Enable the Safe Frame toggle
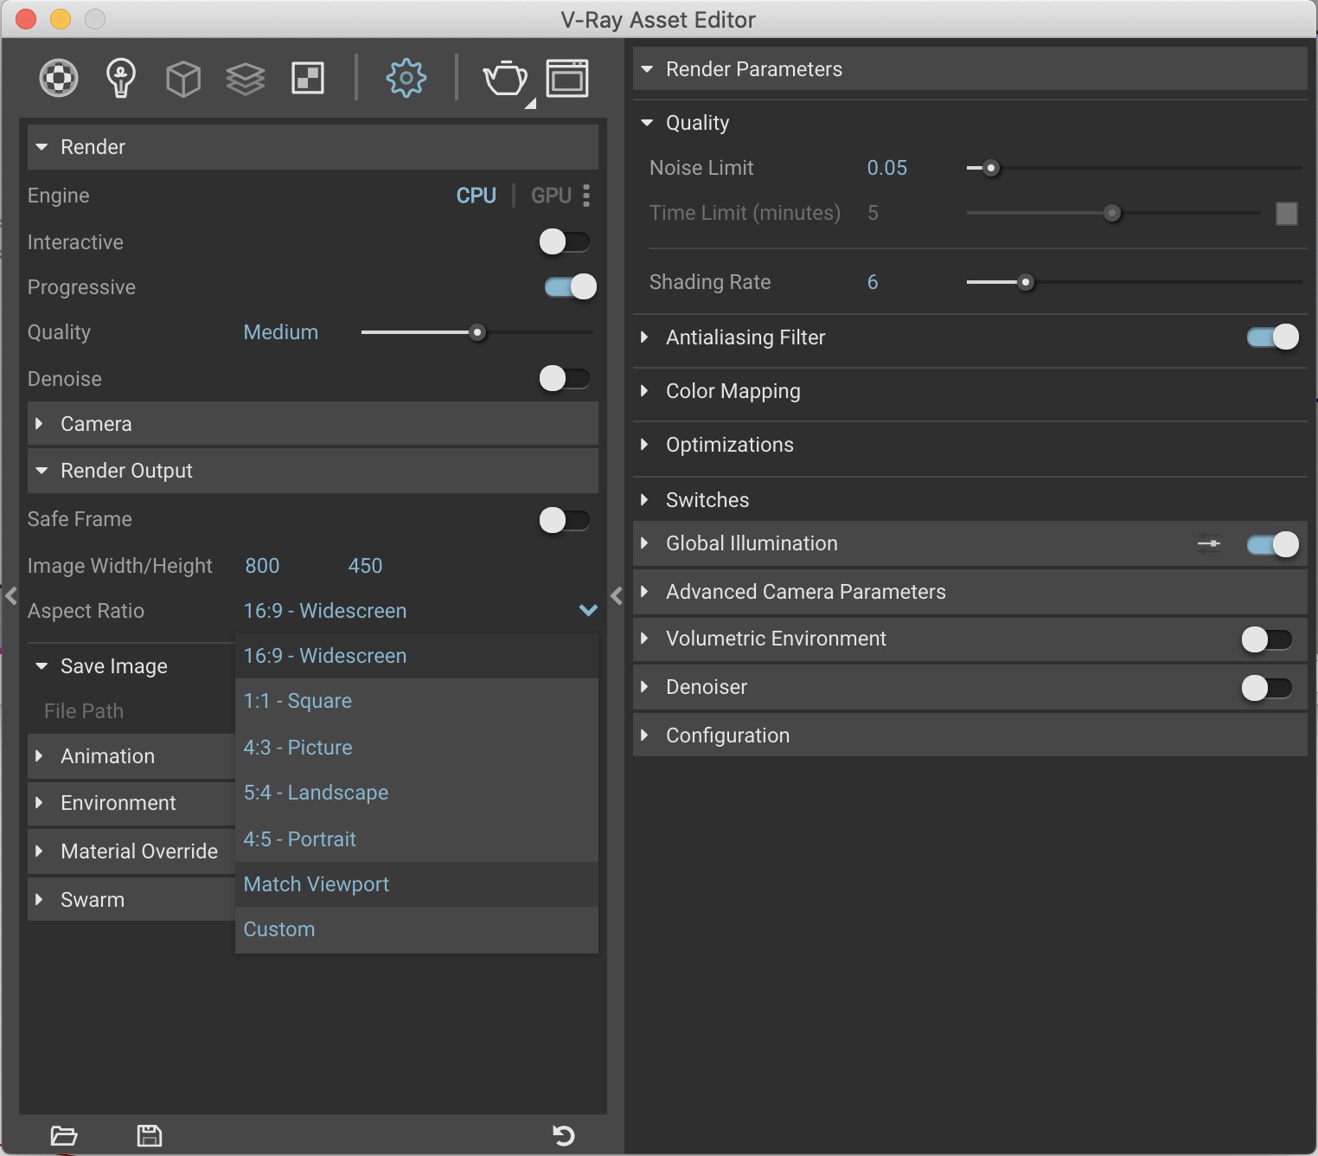 565,520
